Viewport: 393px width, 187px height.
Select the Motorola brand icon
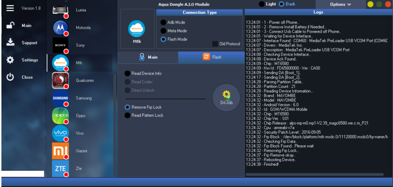click(x=60, y=27)
